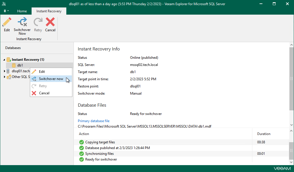Click the 'Database Files' heading

pyautogui.click(x=92, y=105)
